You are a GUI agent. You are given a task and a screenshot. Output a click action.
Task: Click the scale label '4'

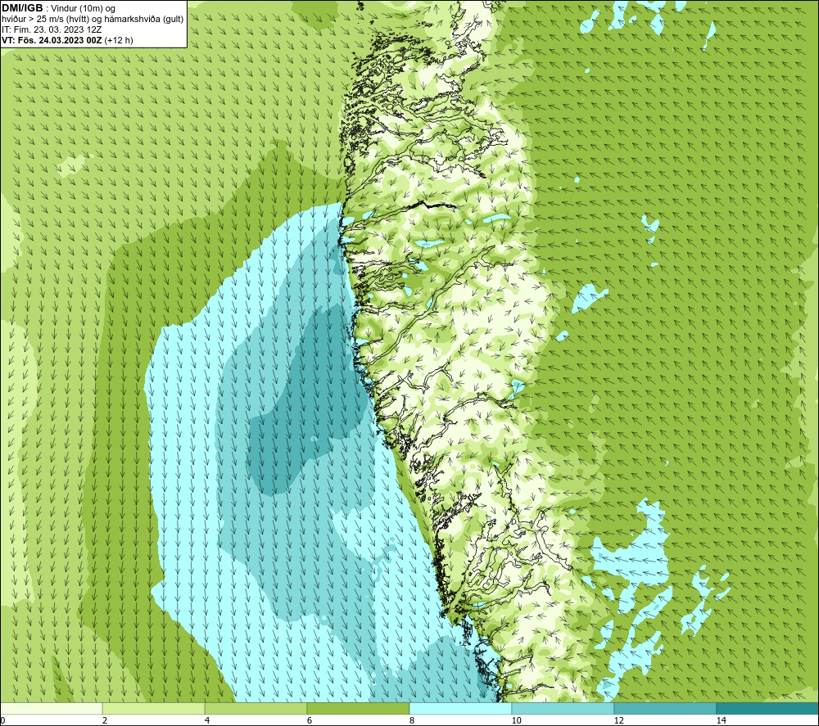pos(207,721)
